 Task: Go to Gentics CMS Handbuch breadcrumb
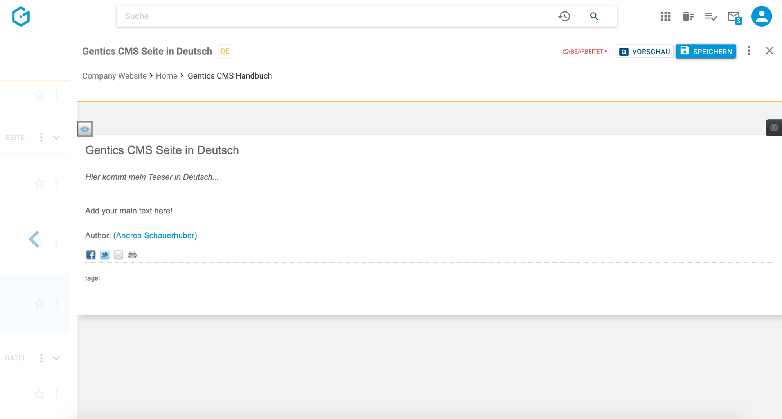(x=230, y=76)
